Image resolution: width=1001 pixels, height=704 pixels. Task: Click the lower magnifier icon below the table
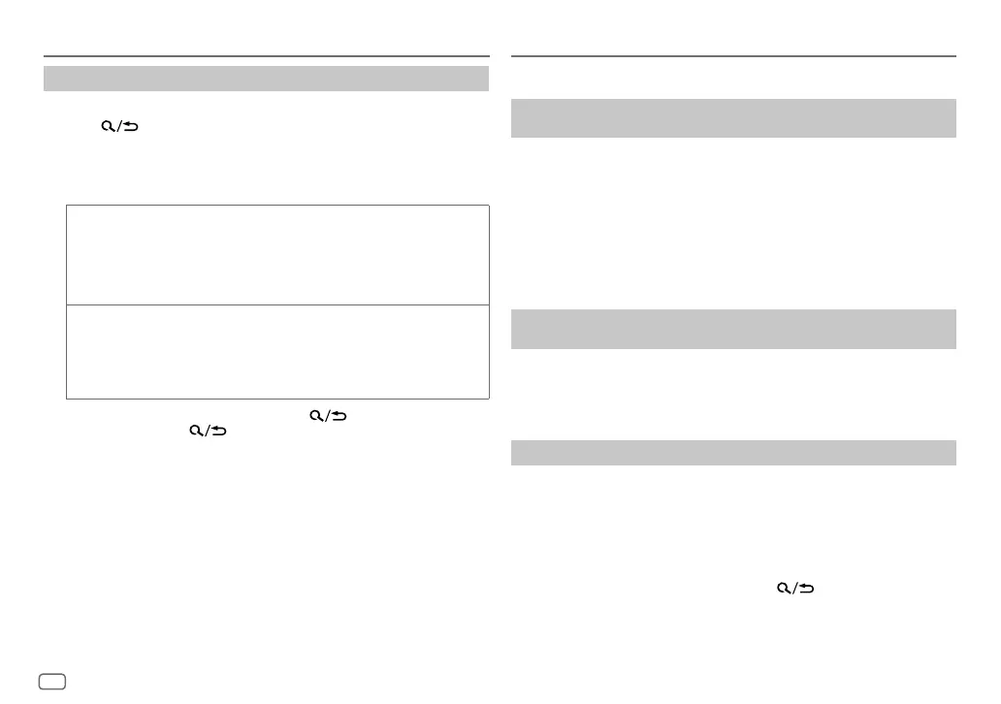tap(196, 430)
